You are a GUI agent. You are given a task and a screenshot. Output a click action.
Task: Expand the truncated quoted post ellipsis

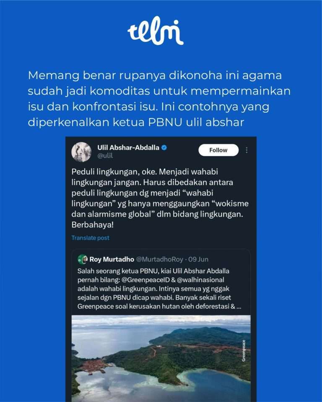(239, 307)
